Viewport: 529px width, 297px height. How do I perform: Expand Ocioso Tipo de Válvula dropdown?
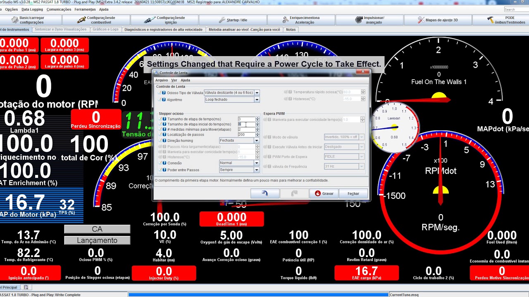point(257,93)
